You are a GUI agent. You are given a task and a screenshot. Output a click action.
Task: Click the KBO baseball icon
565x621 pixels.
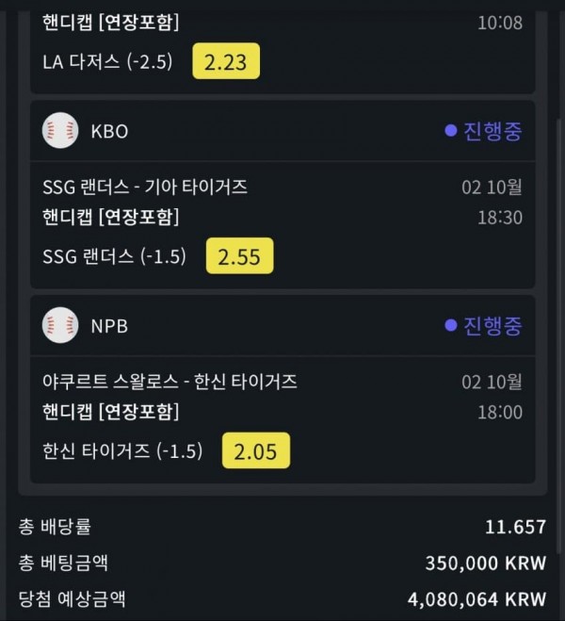(60, 130)
